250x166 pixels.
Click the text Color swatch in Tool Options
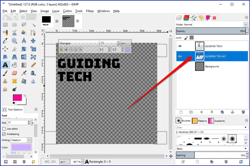21,147
